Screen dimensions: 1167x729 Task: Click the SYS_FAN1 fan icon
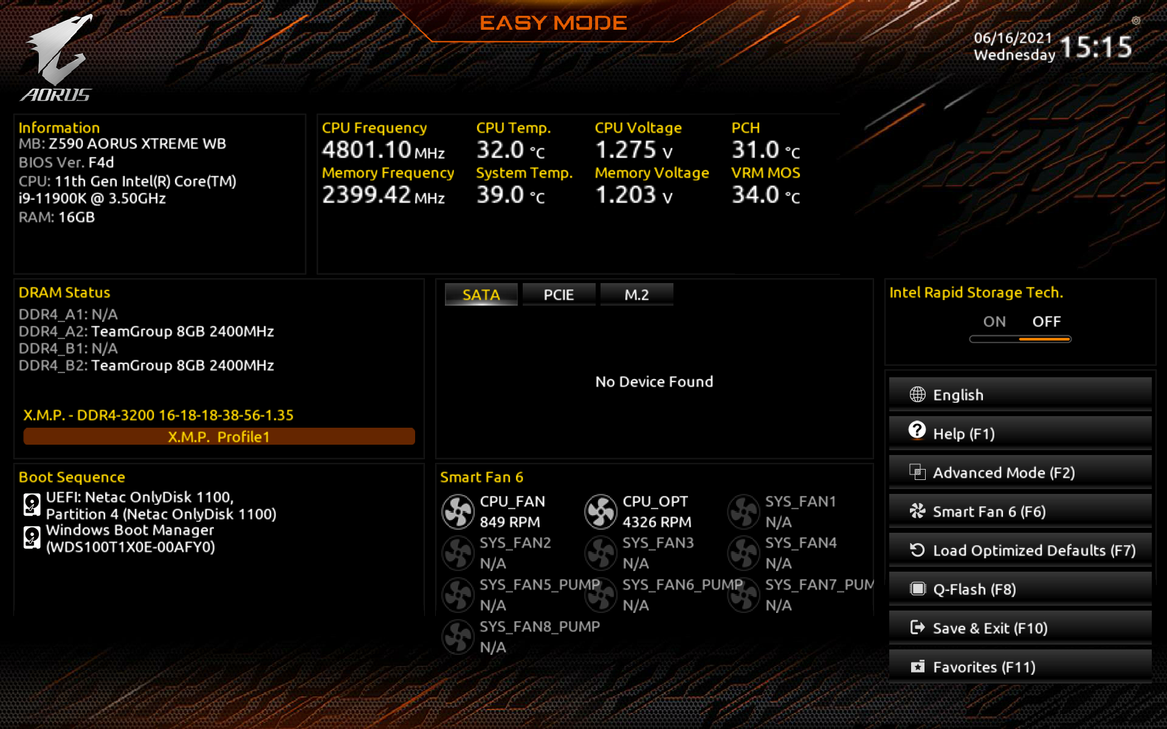click(x=743, y=512)
